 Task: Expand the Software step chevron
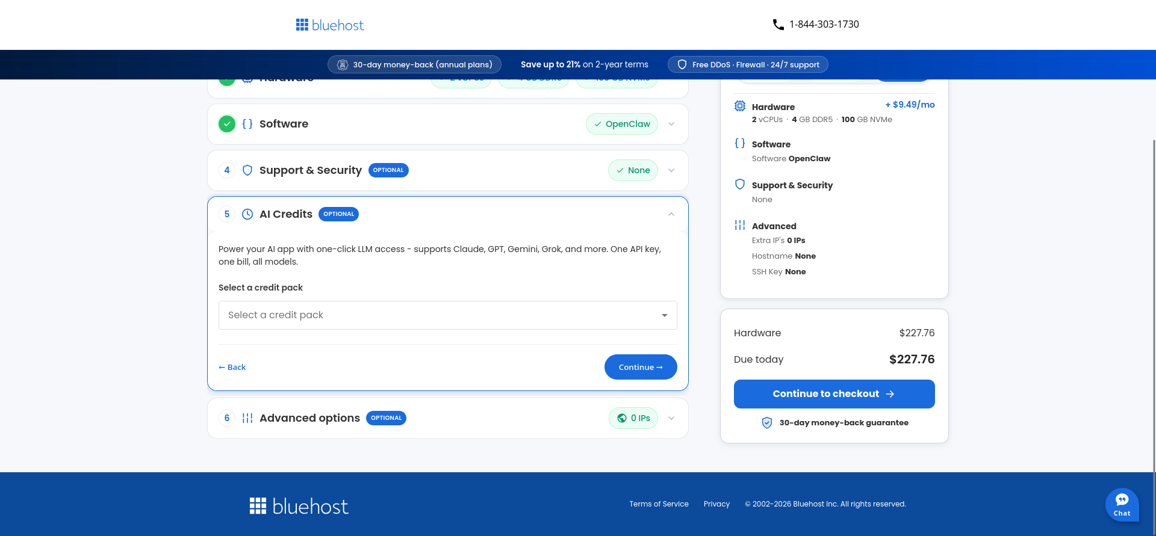pos(671,124)
